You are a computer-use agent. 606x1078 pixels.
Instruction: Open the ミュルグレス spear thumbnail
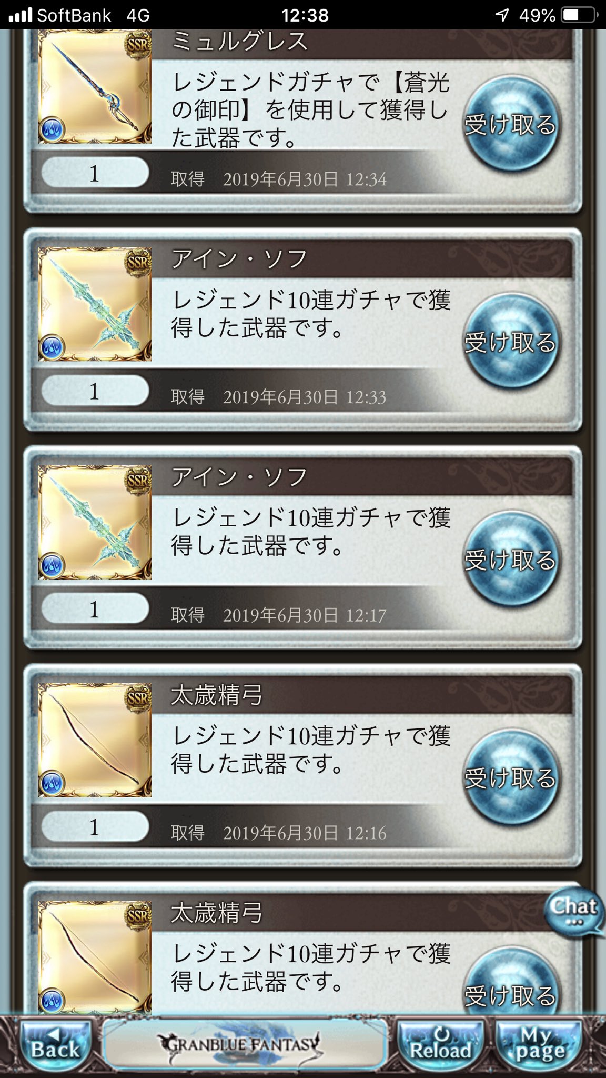pyautogui.click(x=95, y=87)
